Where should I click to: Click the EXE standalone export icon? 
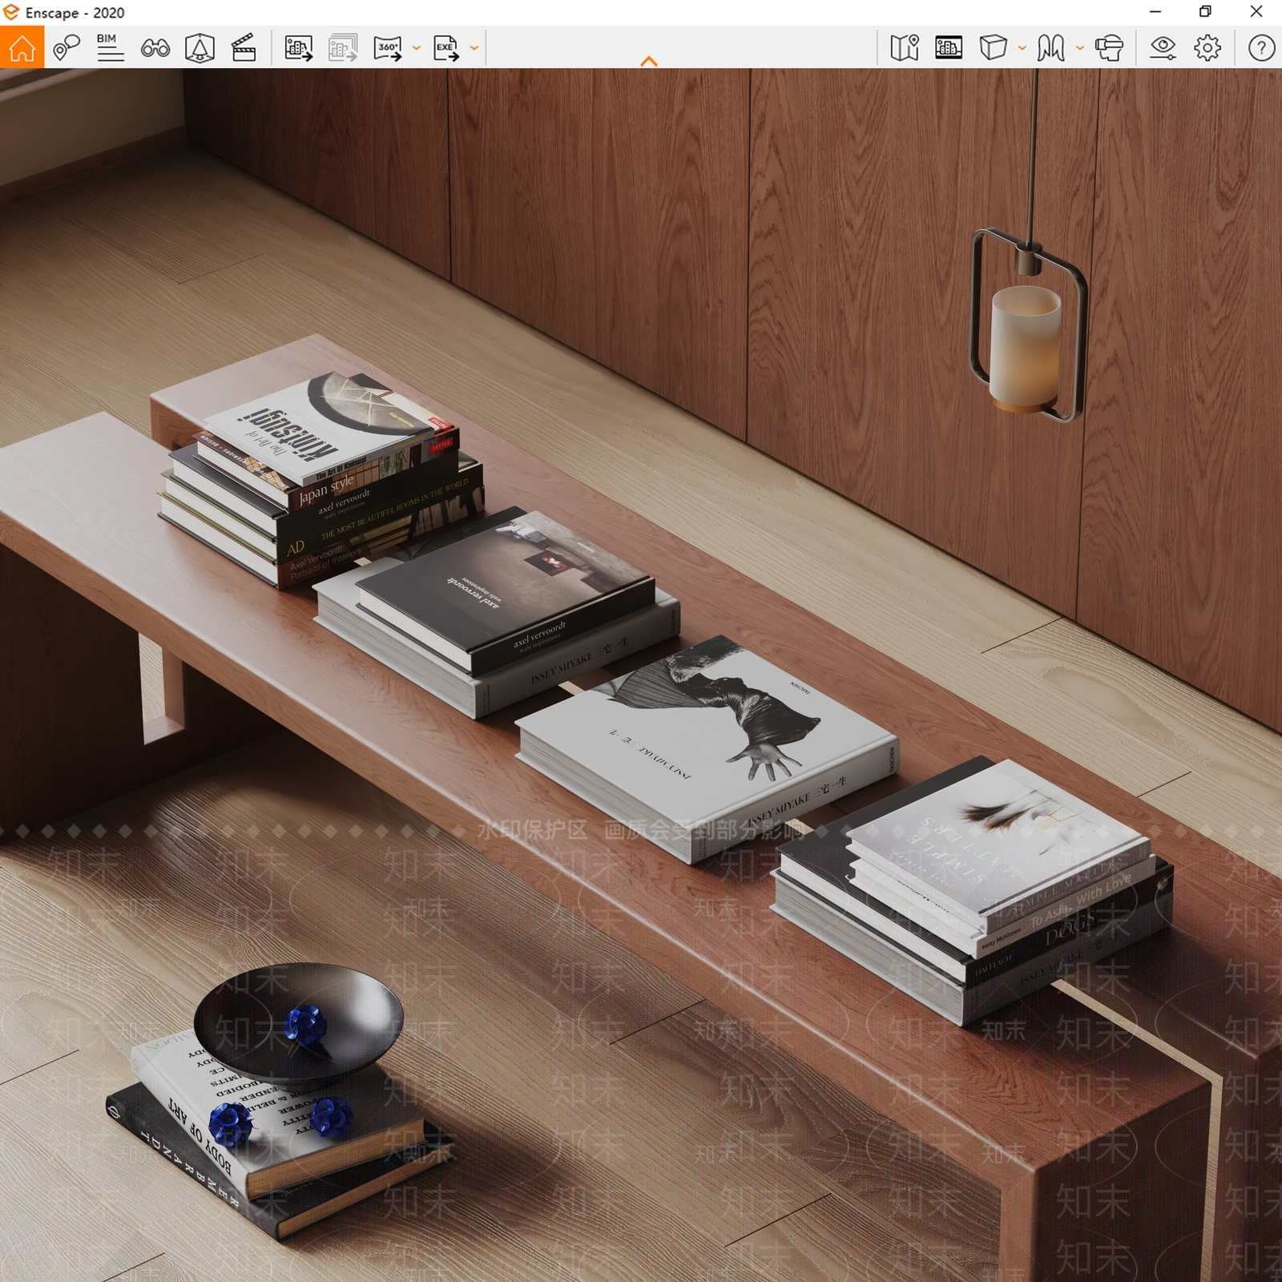[446, 48]
